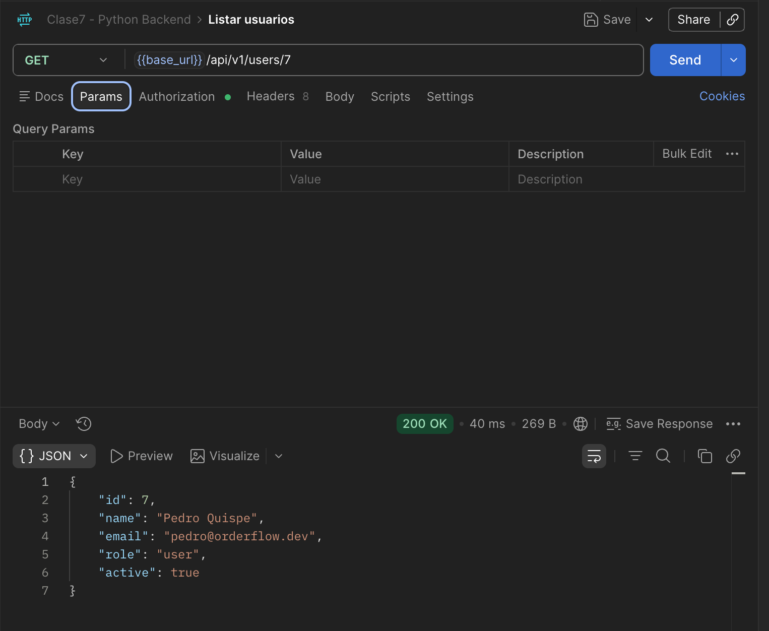Switch to the request Body tab
The width and height of the screenshot is (769, 631).
point(340,96)
